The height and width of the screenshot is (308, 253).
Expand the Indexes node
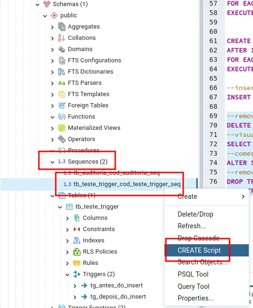coord(67,241)
